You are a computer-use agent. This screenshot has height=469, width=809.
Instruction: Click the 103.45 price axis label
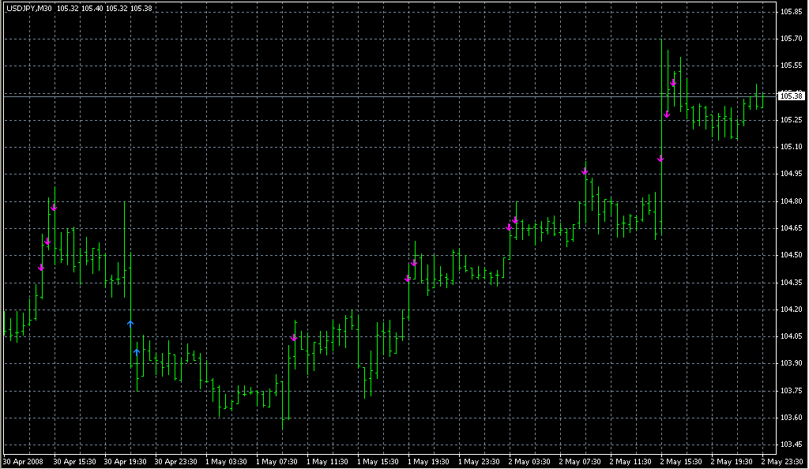[x=790, y=445]
